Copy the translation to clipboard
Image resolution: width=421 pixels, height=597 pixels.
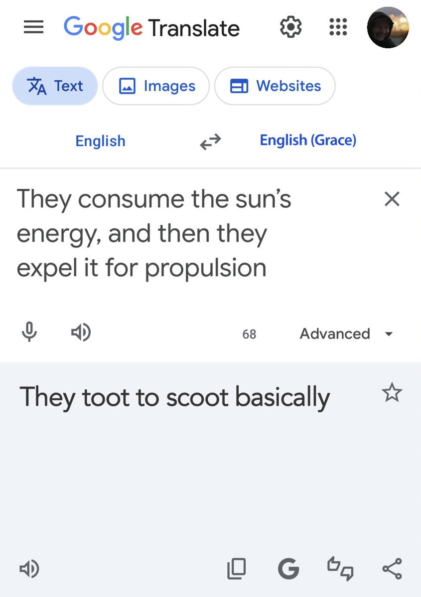click(x=237, y=569)
